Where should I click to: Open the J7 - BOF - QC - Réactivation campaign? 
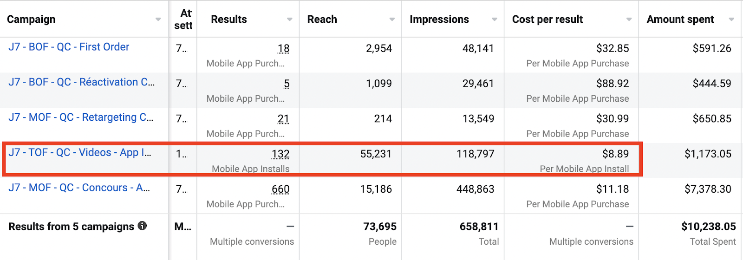click(x=81, y=82)
